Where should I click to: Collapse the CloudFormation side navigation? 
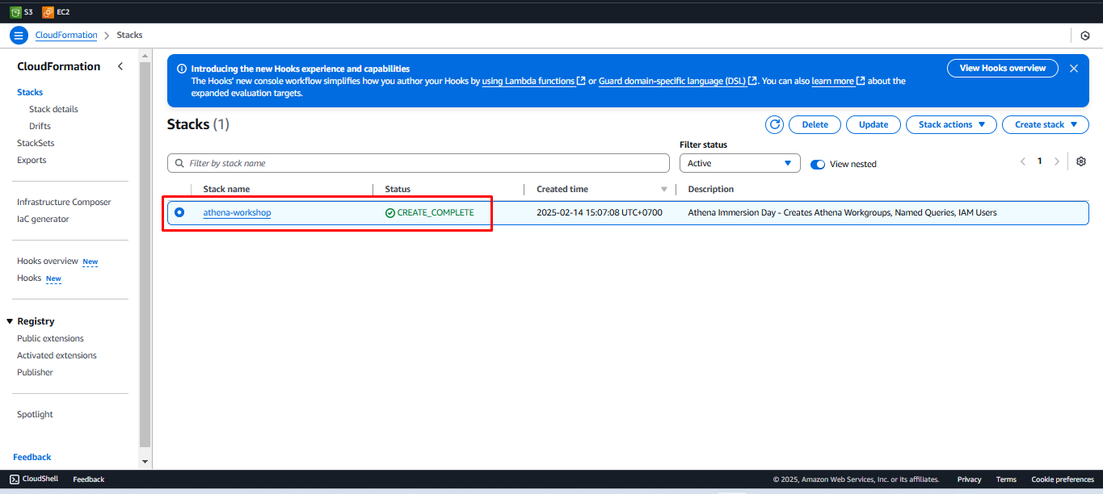coord(120,66)
